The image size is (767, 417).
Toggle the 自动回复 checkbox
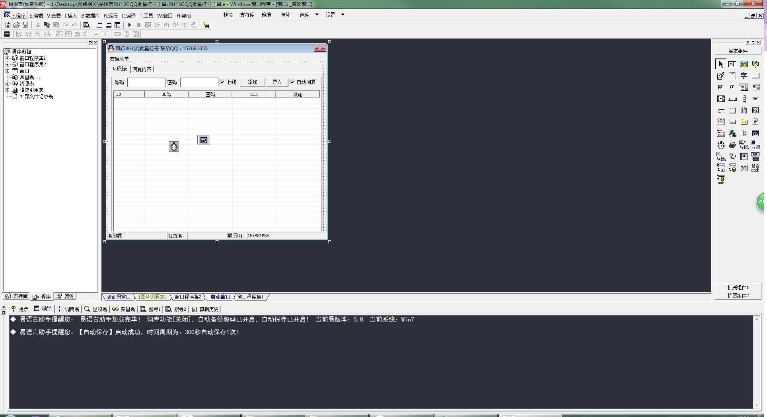pyautogui.click(x=292, y=82)
